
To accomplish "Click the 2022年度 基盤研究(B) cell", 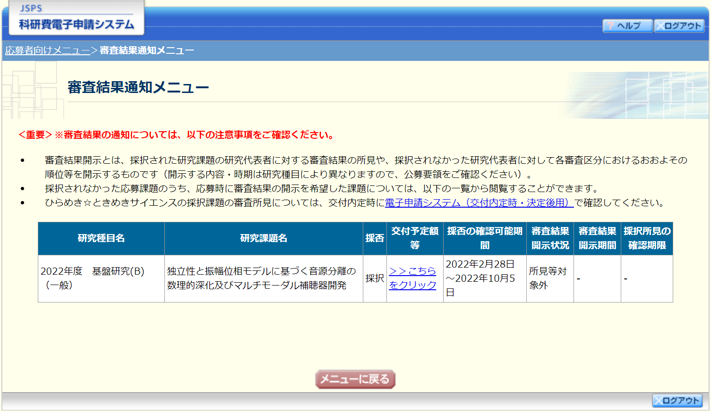I will click(x=101, y=278).
